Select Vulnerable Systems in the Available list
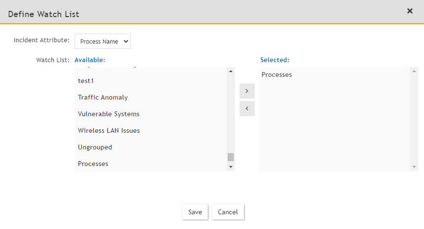This screenshot has width=424, height=229. (x=108, y=114)
